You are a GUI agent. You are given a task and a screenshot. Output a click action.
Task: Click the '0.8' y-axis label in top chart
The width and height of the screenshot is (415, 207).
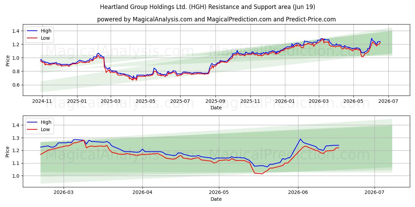pos(17,72)
